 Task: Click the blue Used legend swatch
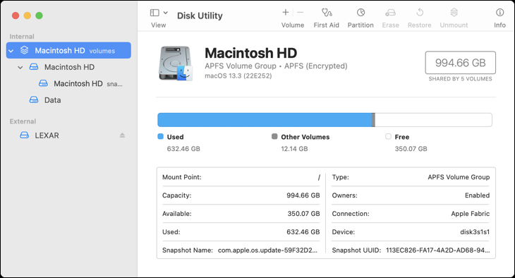coord(160,136)
